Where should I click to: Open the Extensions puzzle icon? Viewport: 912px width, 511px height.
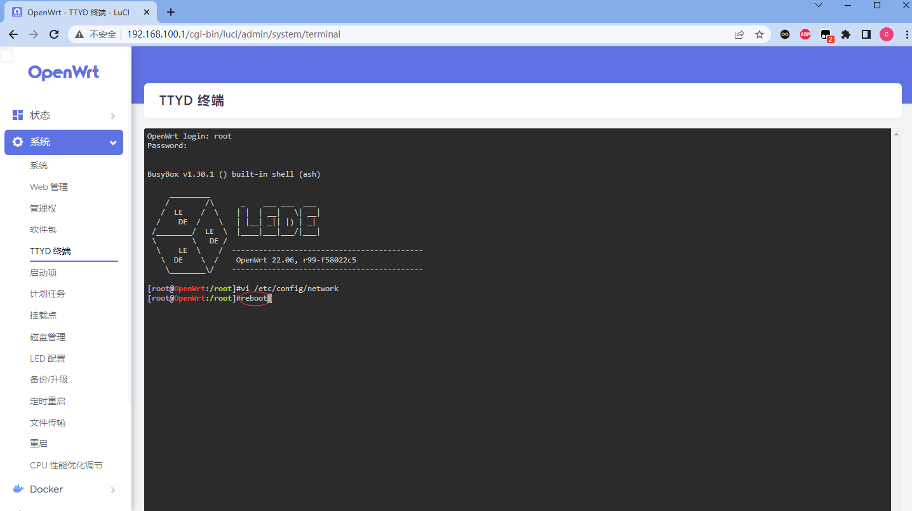[x=846, y=34]
